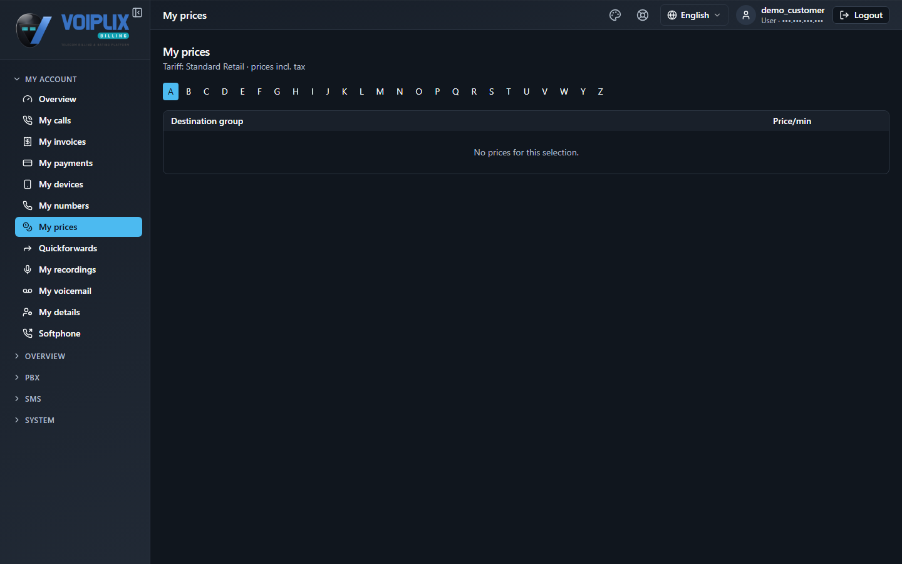Click the My invoices receipt icon

28,142
